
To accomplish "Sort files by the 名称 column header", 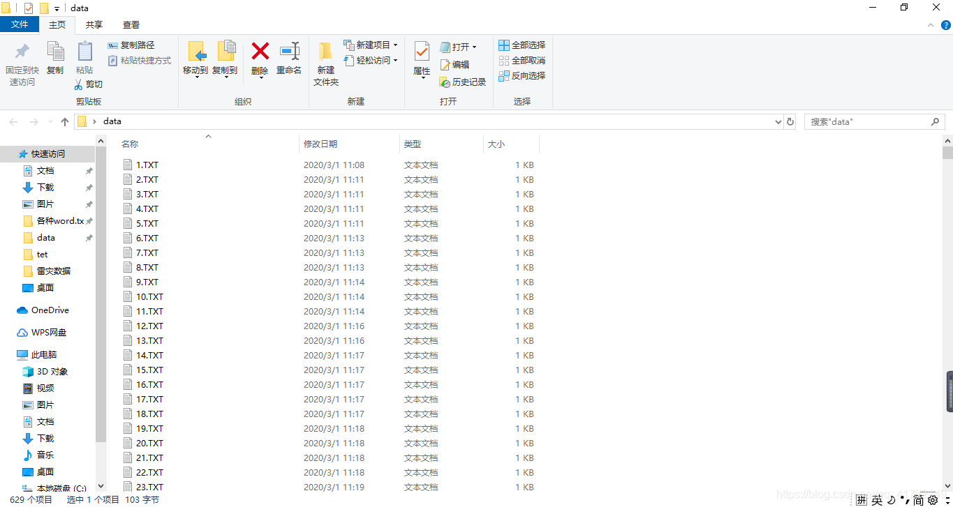I will 130,144.
